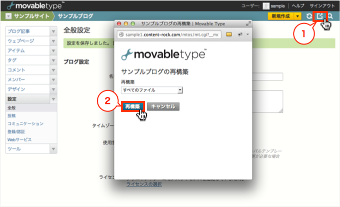Click the view site icon in header
Screen dimensions: 340x207
pyautogui.click(x=320, y=16)
